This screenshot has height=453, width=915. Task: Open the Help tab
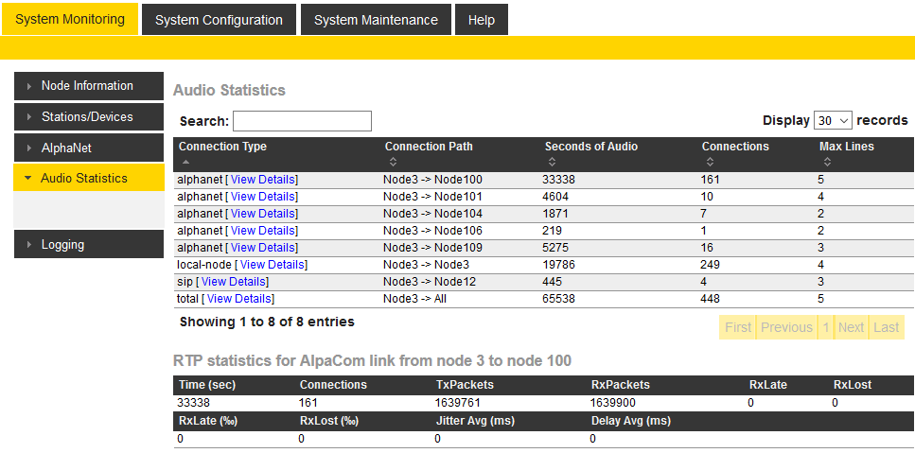pyautogui.click(x=481, y=20)
